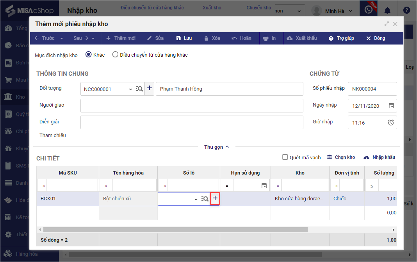Click the Thiết lập gear sidebar icon
The height and width of the screenshot is (262, 417).
click(8, 234)
